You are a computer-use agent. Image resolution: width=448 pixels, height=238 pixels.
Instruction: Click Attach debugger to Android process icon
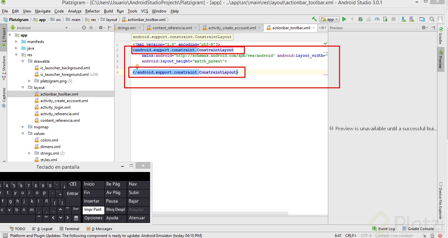tap(385, 19)
